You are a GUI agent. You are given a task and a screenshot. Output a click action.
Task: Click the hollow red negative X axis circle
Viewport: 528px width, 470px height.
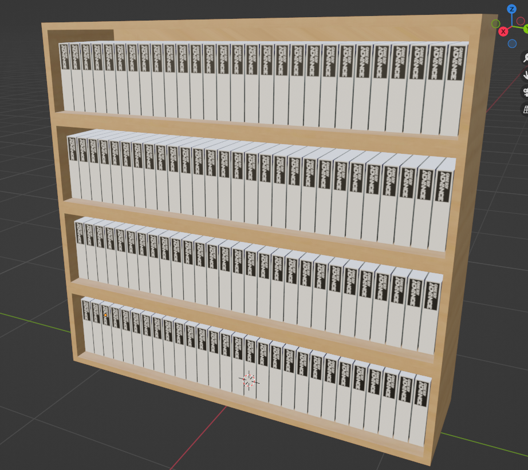[521, 21]
